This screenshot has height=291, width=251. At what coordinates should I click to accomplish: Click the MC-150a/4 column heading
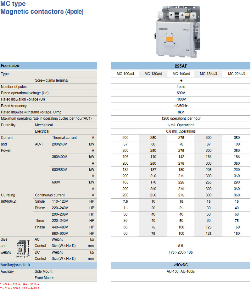coord(181,74)
